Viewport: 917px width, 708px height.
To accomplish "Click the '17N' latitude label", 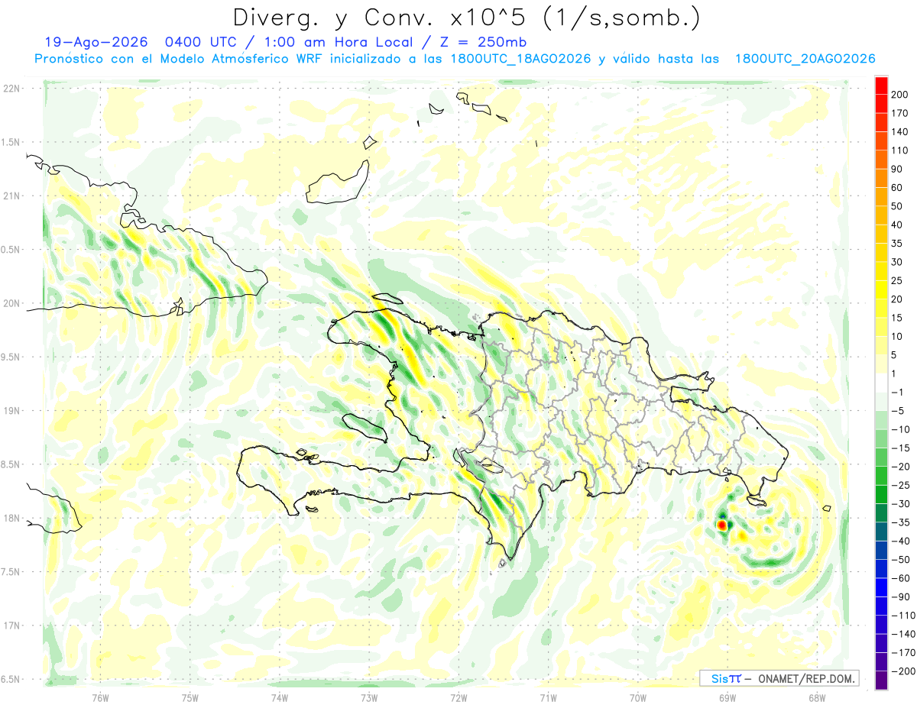I will (12, 626).
